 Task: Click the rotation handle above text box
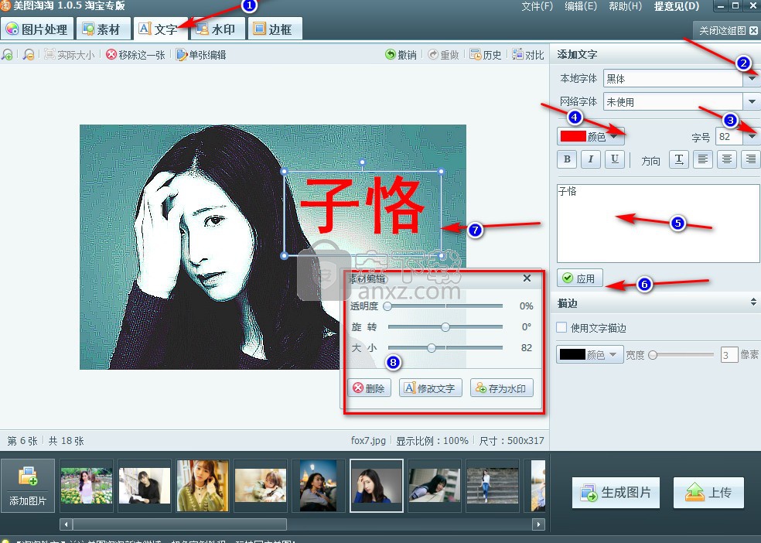(x=362, y=162)
